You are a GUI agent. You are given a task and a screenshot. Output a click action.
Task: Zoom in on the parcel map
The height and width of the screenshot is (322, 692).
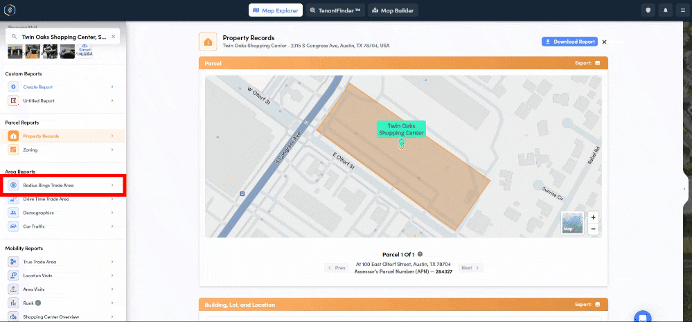click(593, 218)
